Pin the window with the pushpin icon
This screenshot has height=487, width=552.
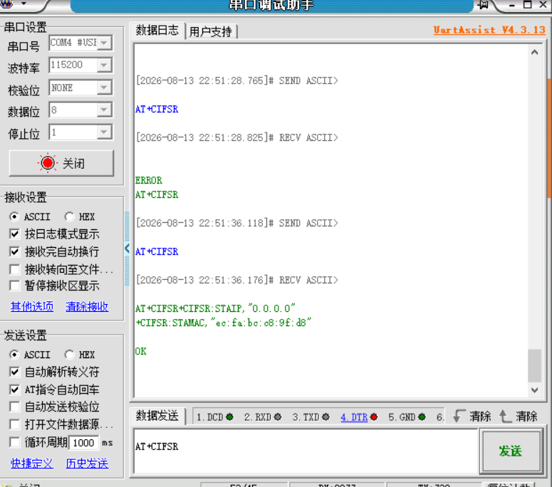[483, 4]
